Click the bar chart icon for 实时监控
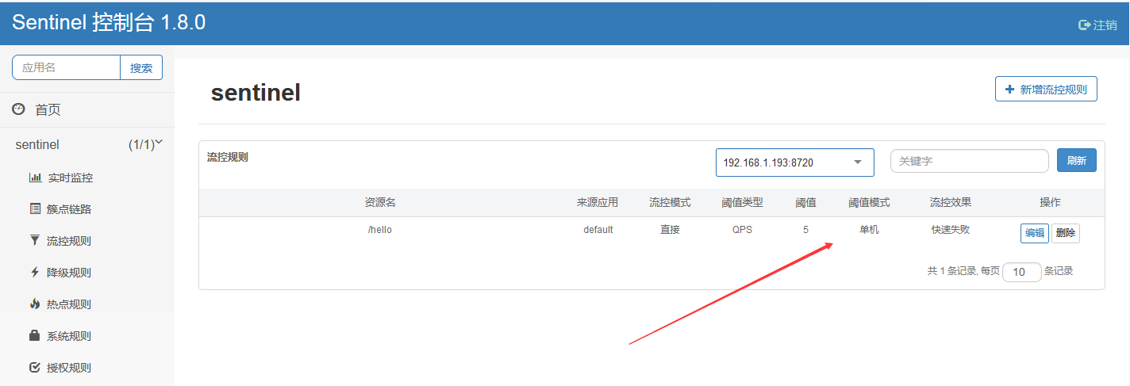Image resolution: width=1130 pixels, height=386 pixels. click(x=35, y=178)
